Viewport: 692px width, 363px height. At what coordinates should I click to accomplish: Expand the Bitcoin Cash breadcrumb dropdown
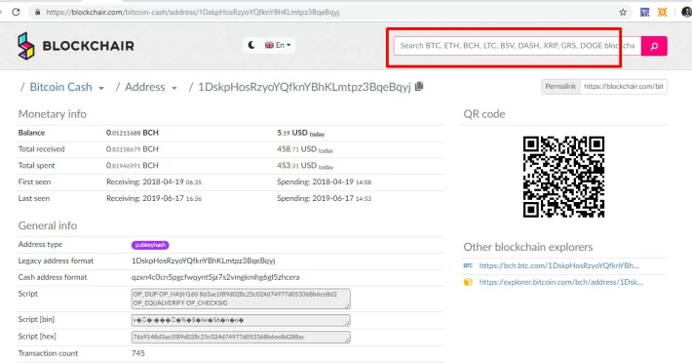tap(101, 89)
